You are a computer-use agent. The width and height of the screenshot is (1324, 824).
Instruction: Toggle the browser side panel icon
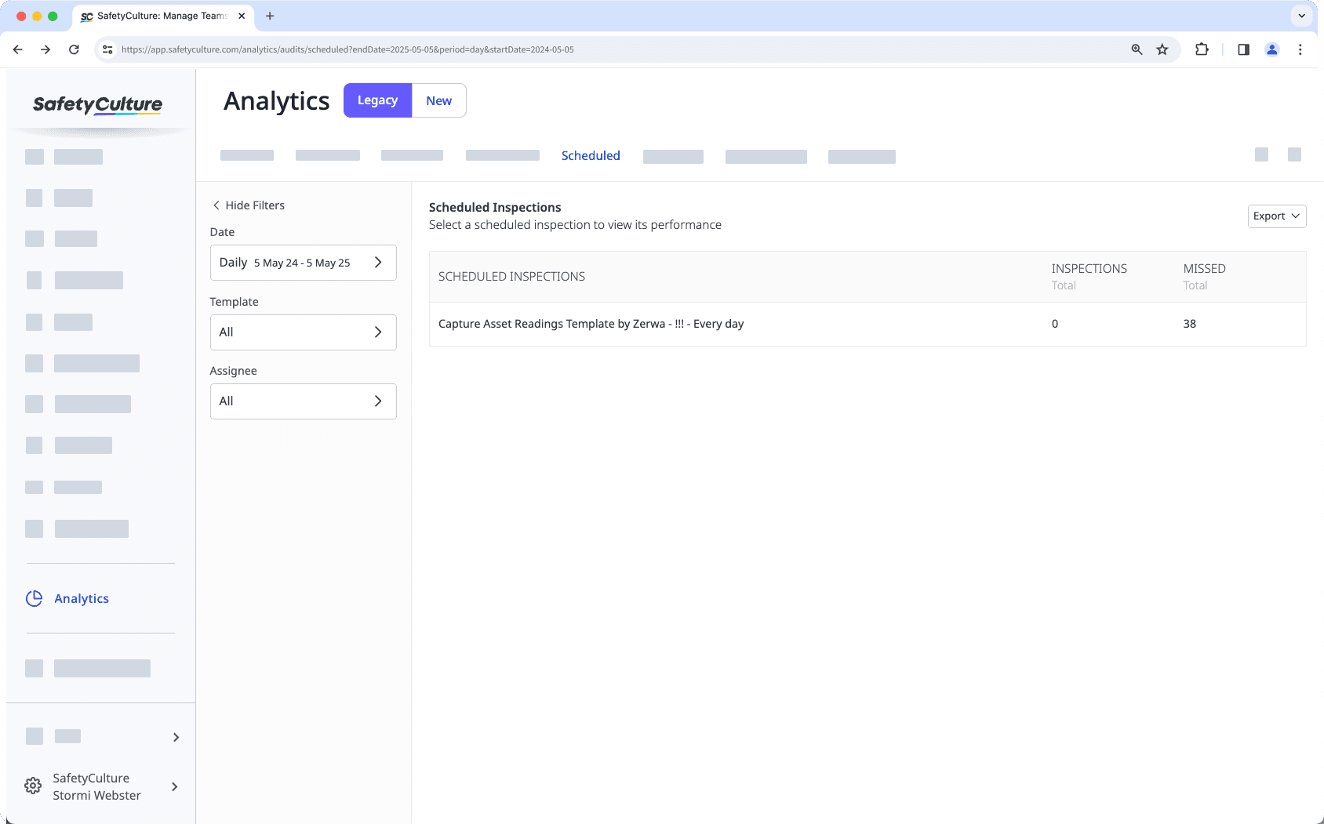pos(1243,49)
